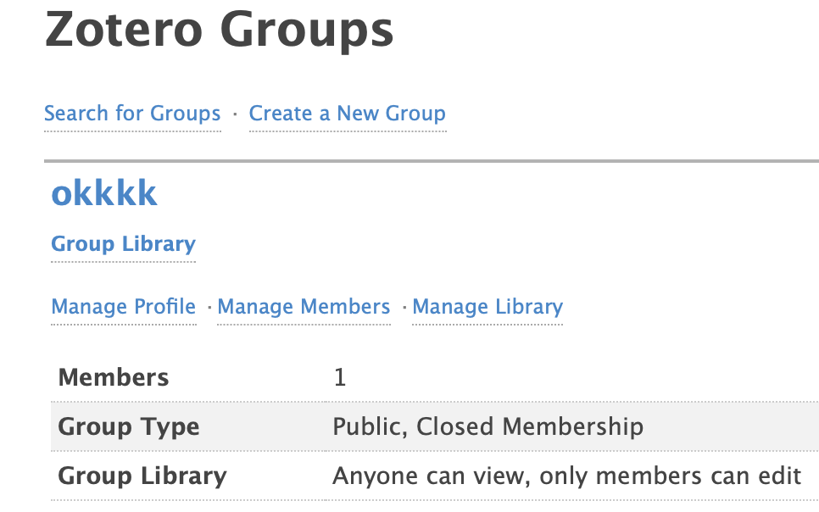Open Manage Members for the group
This screenshot has height=512, width=819.
pyautogui.click(x=304, y=307)
